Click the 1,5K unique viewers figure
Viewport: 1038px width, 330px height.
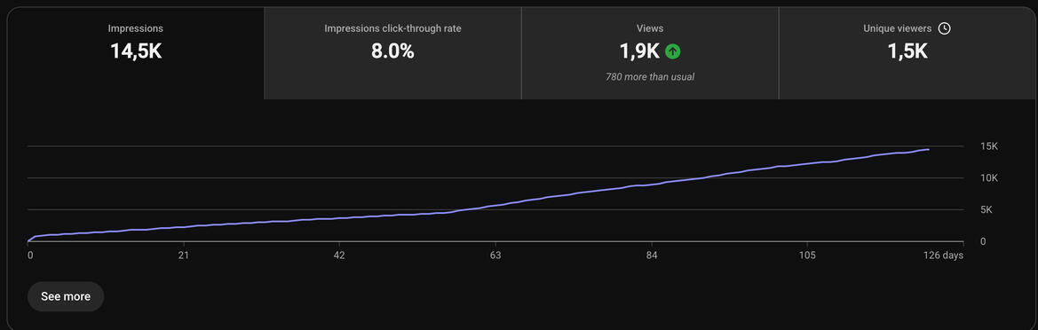pos(907,51)
